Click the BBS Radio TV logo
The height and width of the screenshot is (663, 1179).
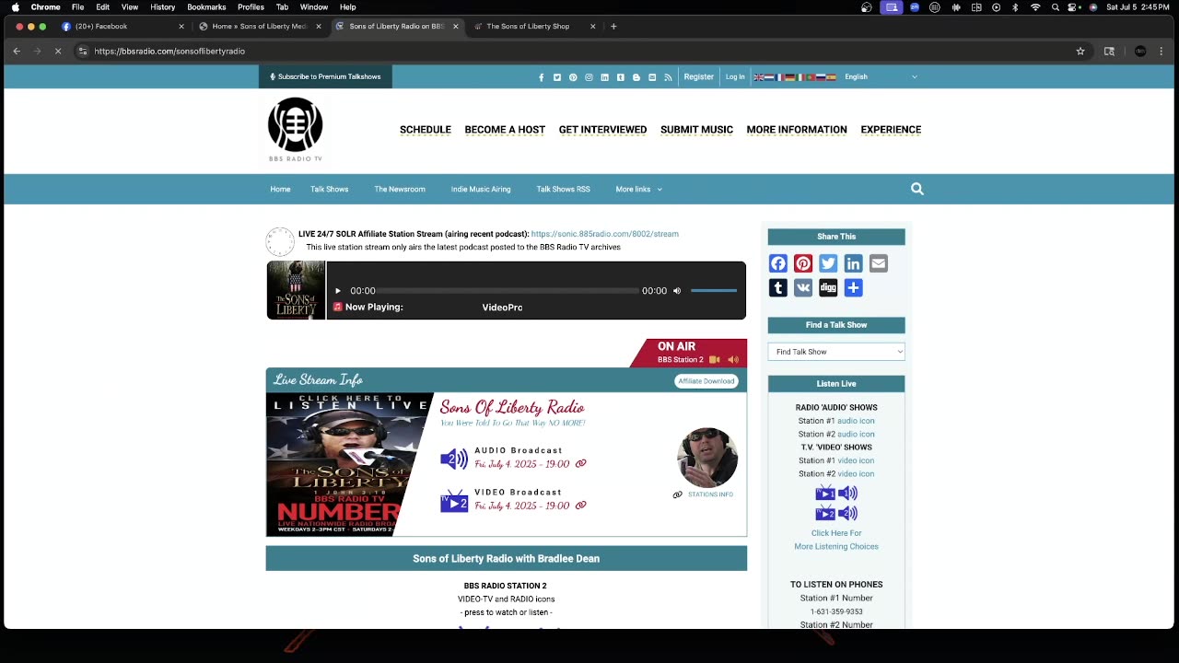point(296,130)
